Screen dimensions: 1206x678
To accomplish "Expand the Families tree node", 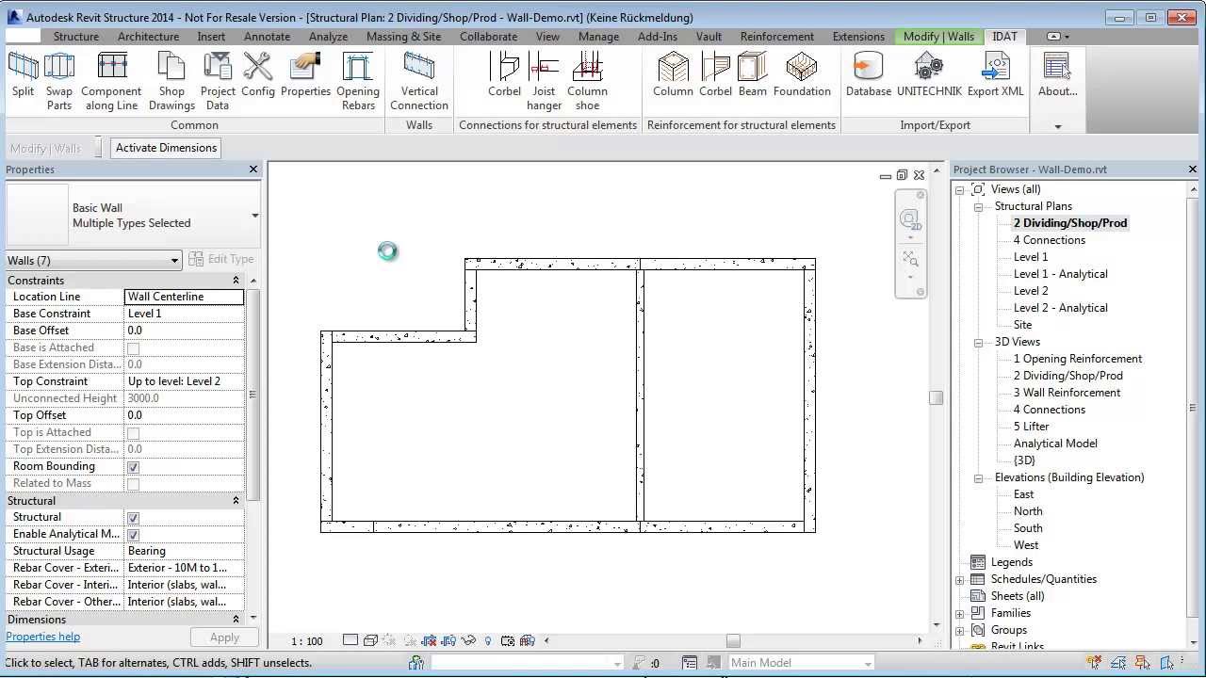I will 960,613.
